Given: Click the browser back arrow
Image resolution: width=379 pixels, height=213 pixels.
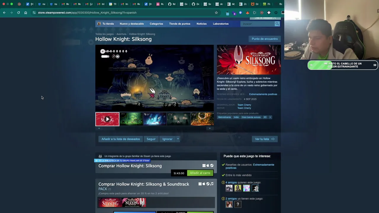Looking at the screenshot, I should coord(4,13).
